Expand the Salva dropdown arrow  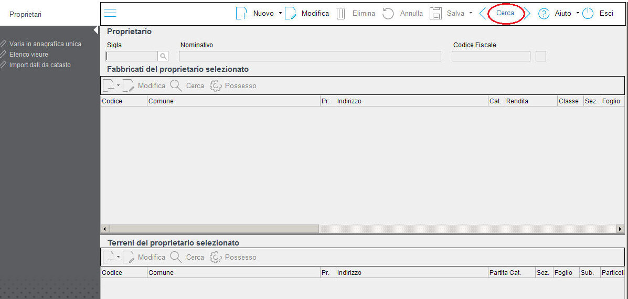pyautogui.click(x=471, y=13)
